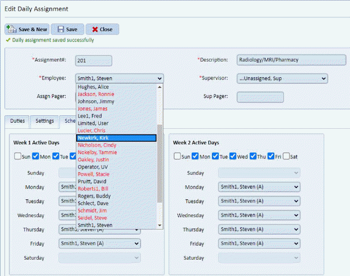The height and width of the screenshot is (276, 350).
Task: Click the Assignment# input field
Action: [94, 60]
